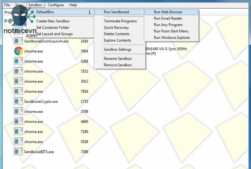Click the process icon for chrome.exe 7916
Viewport: 251px width, 169px height.
tap(18, 92)
